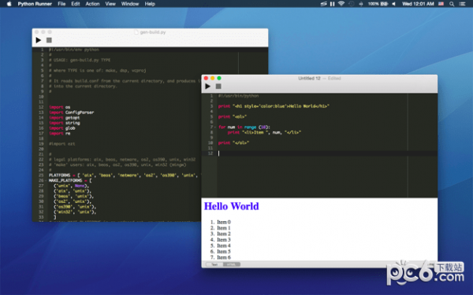Click the Bluetooth-area eject status icon
The height and width of the screenshot is (295, 473).
tap(361, 4)
